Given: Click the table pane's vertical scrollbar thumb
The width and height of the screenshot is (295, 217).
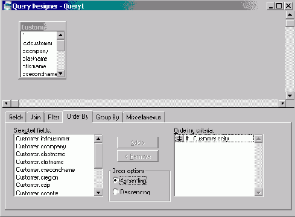Looking at the screenshot, I should pyautogui.click(x=290, y=23).
